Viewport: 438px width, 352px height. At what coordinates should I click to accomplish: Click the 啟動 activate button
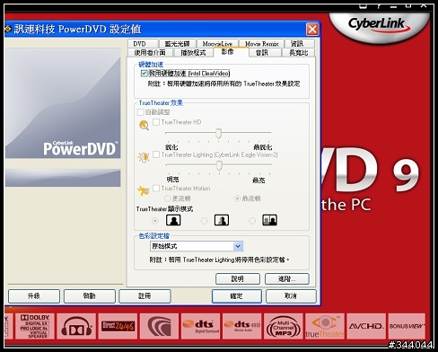89,296
